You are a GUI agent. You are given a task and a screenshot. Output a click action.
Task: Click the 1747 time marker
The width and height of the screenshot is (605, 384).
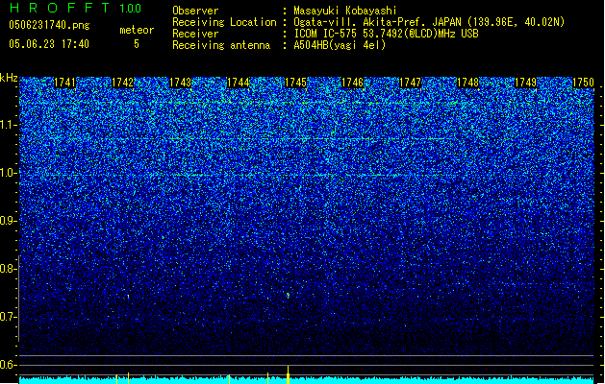(x=410, y=83)
